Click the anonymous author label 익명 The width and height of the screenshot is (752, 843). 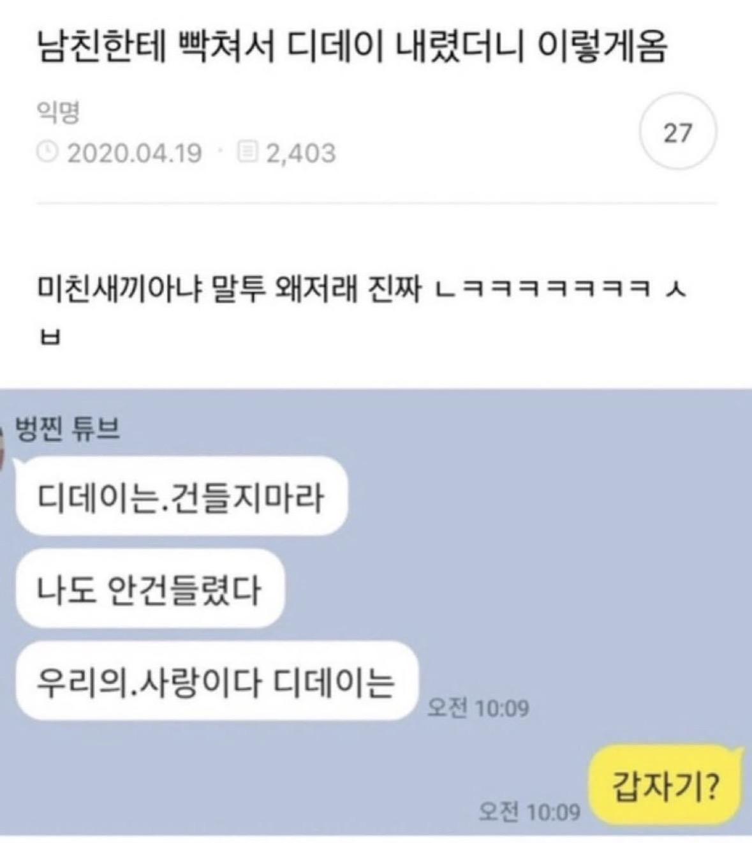point(57,114)
